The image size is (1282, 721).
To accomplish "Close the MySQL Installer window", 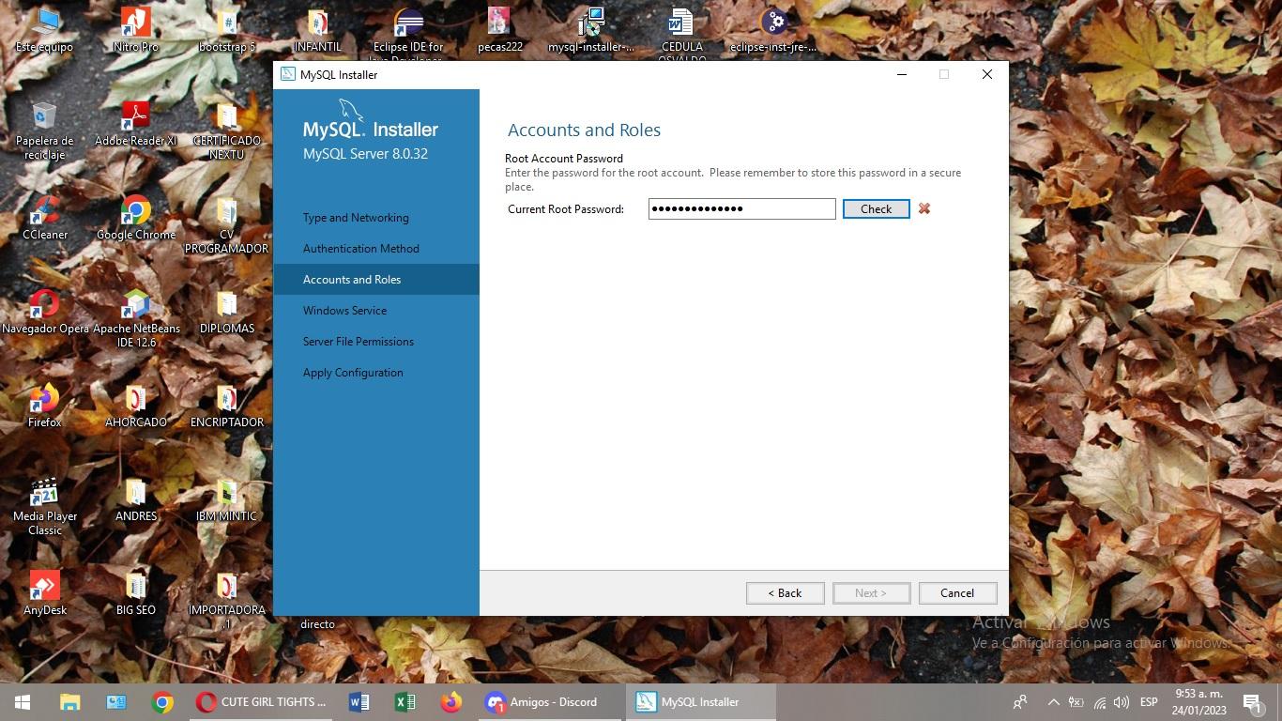I will pyautogui.click(x=986, y=74).
